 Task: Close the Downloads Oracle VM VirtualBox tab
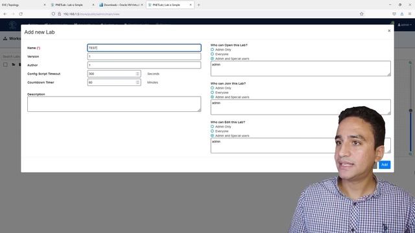coord(142,5)
